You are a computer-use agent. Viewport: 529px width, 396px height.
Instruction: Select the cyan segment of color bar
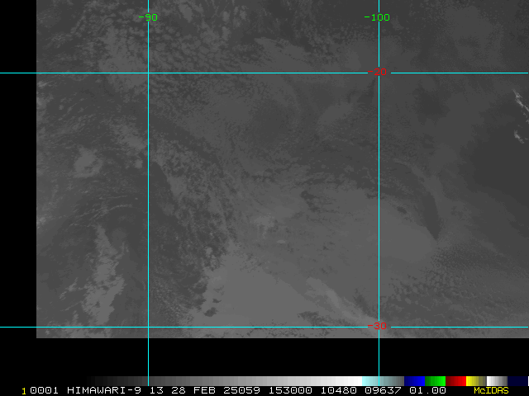coord(383,381)
